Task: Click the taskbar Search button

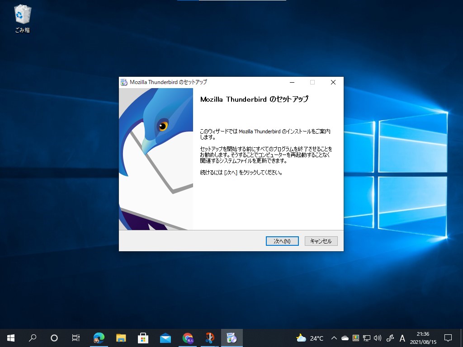Action: pos(32,338)
